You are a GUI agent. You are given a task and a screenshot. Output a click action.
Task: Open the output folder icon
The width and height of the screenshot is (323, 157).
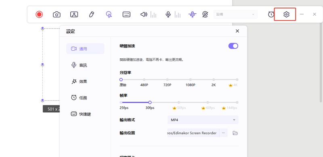point(235,133)
